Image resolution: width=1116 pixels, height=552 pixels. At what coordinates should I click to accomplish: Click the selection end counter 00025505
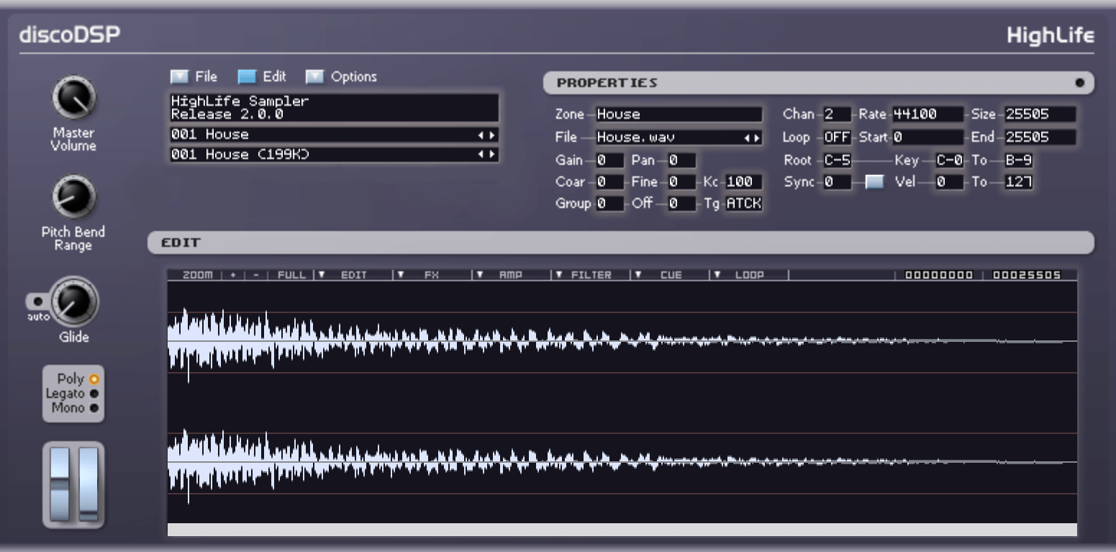(x=1027, y=275)
